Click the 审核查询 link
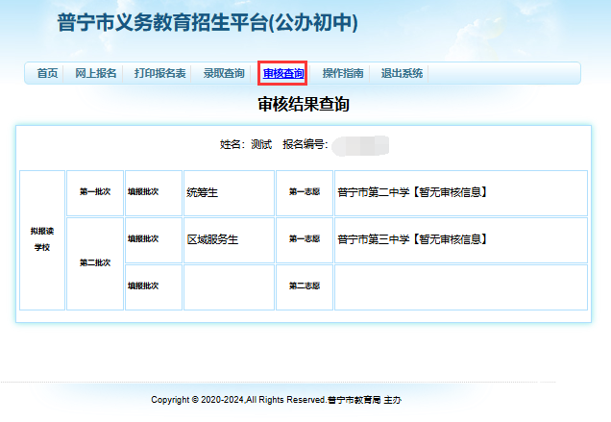The image size is (611, 422). click(283, 73)
